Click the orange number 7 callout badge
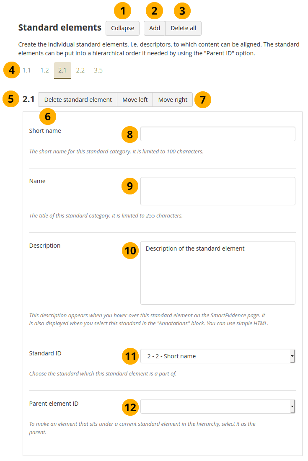Viewport: 308px width, 461px height. pyautogui.click(x=203, y=100)
